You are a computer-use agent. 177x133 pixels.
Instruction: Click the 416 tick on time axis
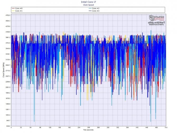(137, 127)
